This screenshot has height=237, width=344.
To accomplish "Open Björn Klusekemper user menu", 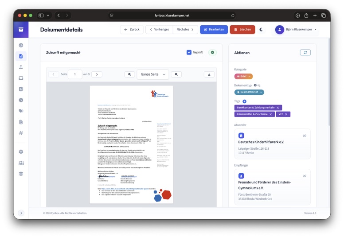I will pyautogui.click(x=296, y=30).
